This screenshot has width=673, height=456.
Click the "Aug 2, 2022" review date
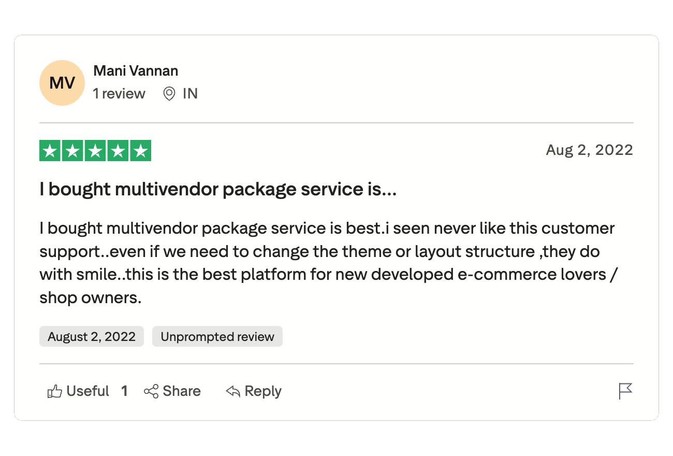589,150
